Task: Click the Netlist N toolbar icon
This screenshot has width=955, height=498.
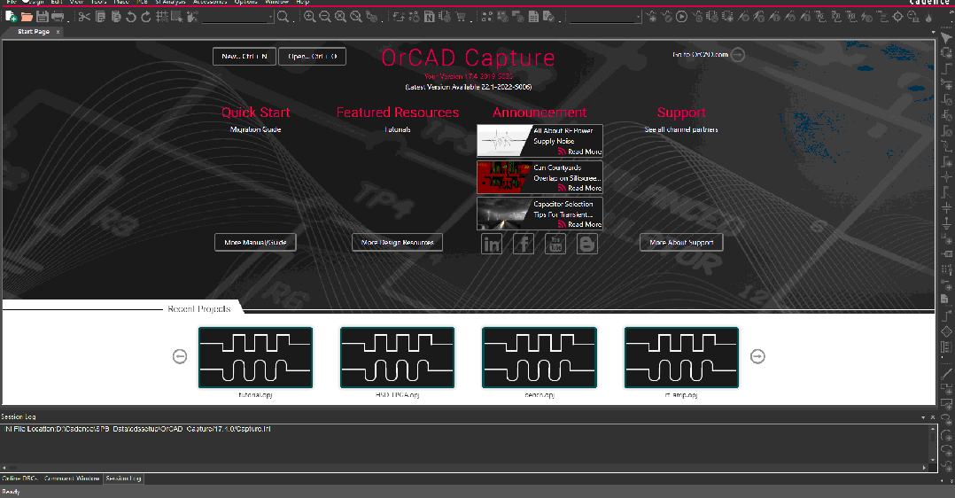Action: [x=430, y=17]
